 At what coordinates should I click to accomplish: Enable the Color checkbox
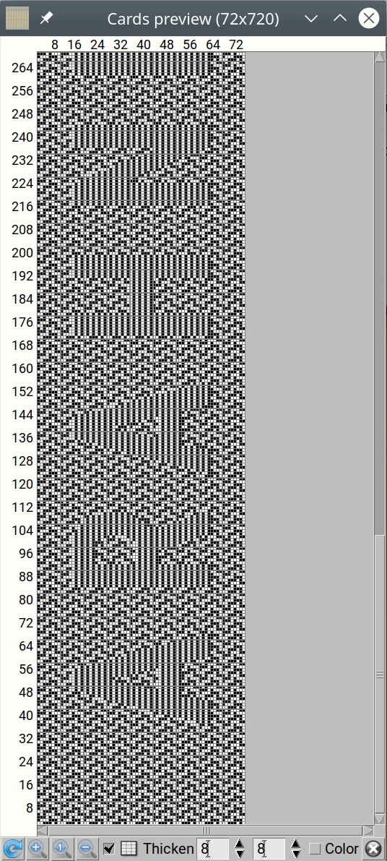coord(315,849)
